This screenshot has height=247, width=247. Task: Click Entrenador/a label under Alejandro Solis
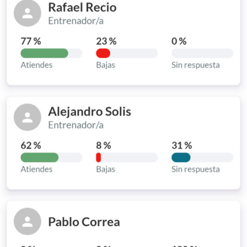(x=76, y=125)
